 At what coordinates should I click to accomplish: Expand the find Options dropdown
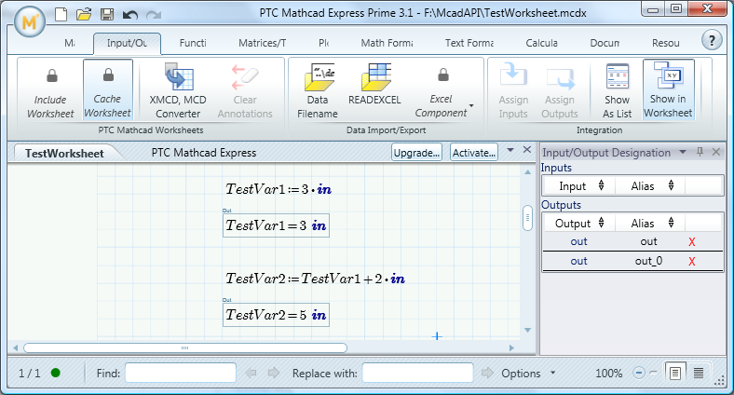[553, 373]
